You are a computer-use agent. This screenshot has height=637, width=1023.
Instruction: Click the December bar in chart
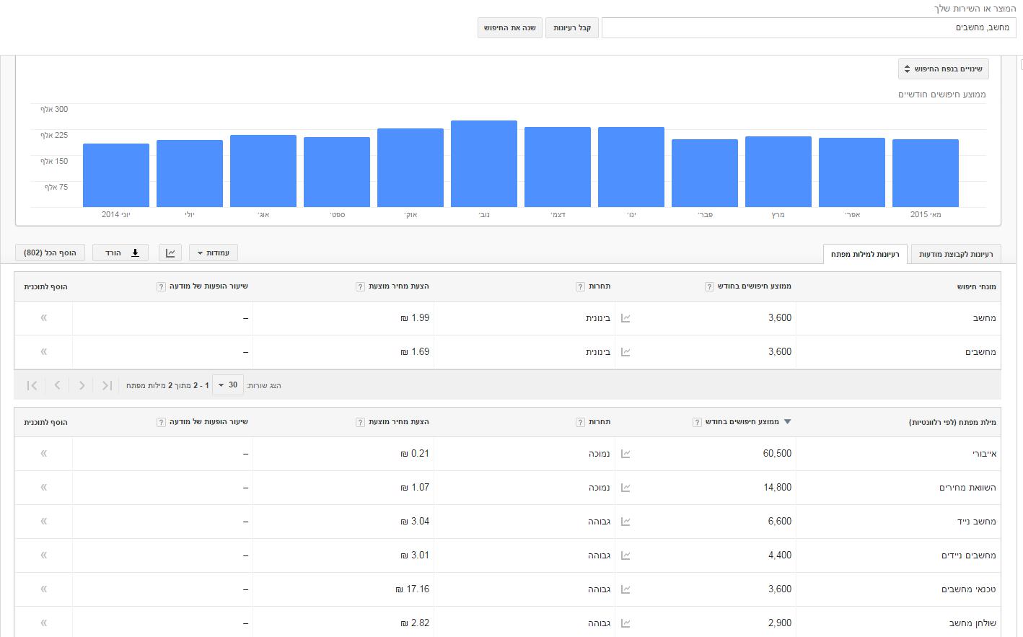coord(558,167)
